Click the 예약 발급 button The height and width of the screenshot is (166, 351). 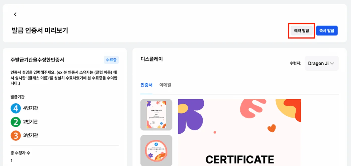(302, 31)
